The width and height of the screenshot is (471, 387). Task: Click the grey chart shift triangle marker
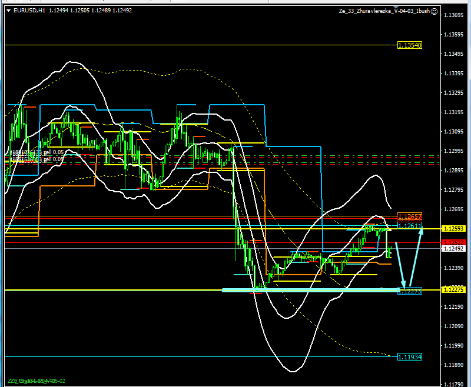click(x=396, y=7)
